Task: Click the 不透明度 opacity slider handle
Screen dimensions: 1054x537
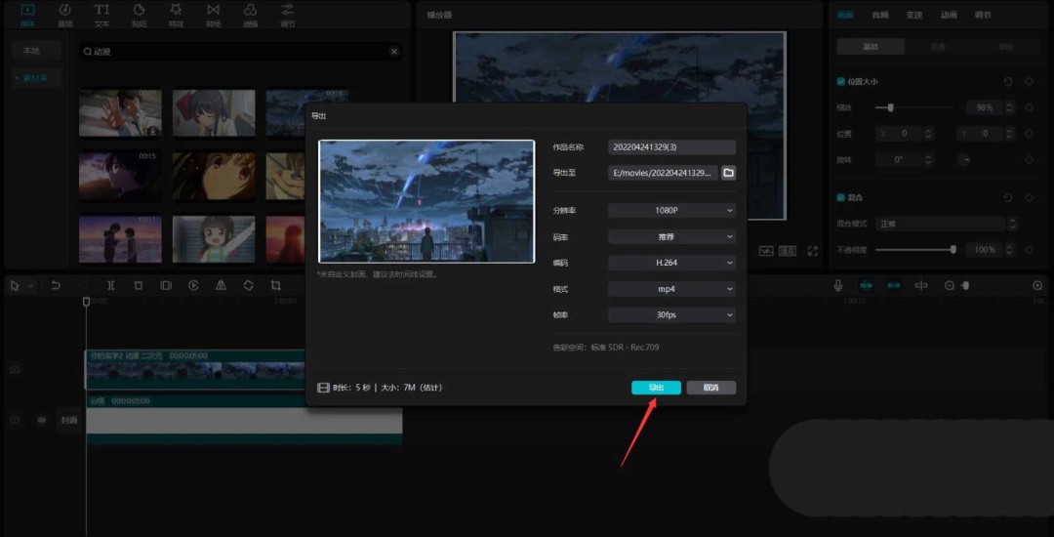Action: pyautogui.click(x=953, y=250)
